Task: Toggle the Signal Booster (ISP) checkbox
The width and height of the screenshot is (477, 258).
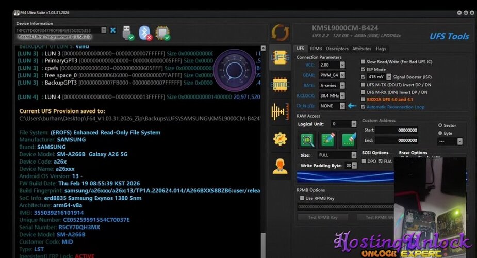Action: (363, 77)
